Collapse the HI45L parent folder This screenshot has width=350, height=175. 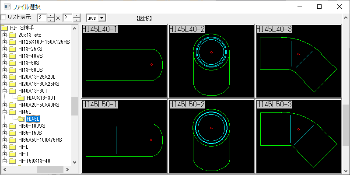pos(5,112)
